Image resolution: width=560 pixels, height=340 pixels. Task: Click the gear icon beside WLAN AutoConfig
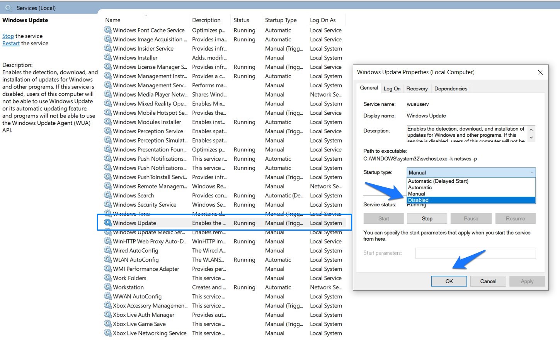pos(108,260)
